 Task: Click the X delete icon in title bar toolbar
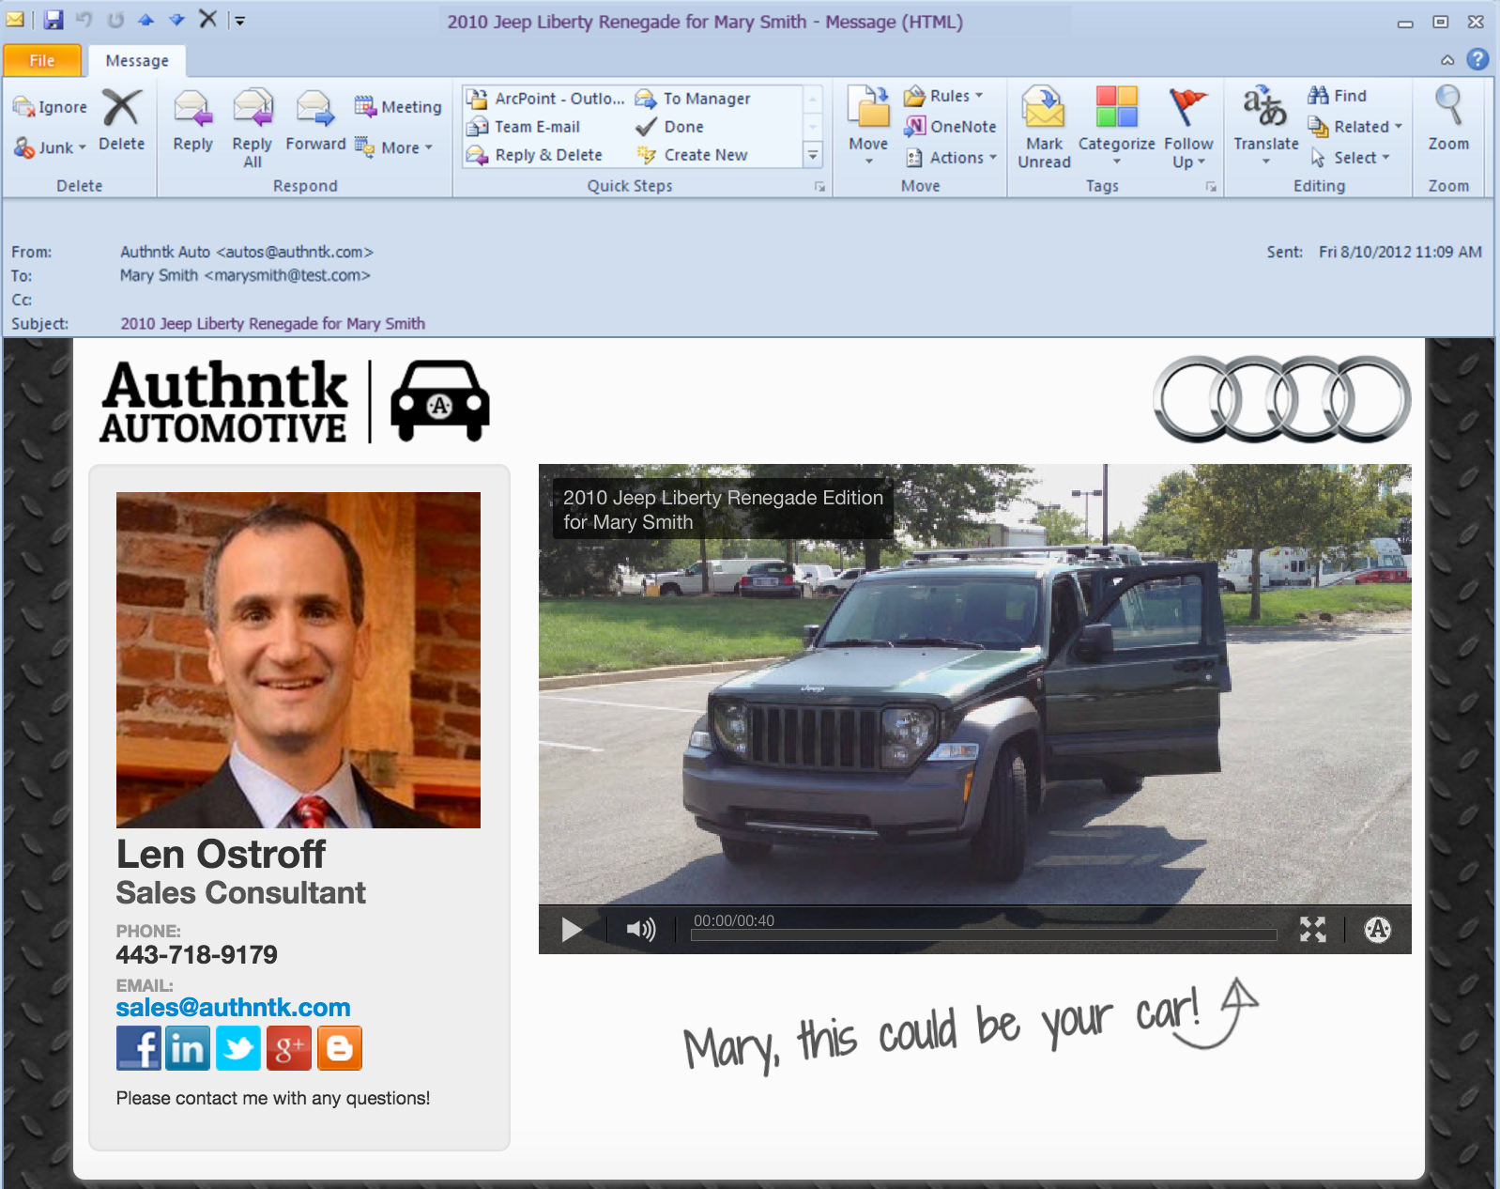coord(208,19)
